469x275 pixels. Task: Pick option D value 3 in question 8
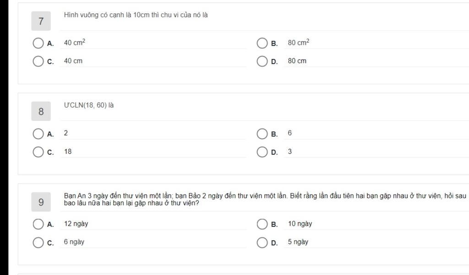(x=262, y=152)
